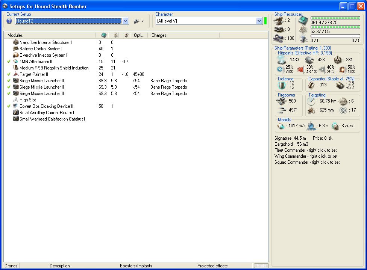Click the Bane Rage Torpedo charge, first launcher row

point(169,81)
